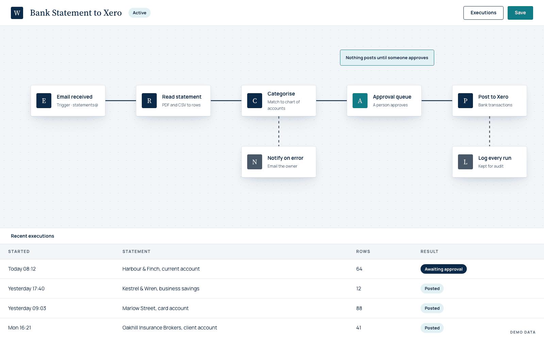Select the Log every run node's L icon
The width and height of the screenshot is (544, 340).
point(465,162)
